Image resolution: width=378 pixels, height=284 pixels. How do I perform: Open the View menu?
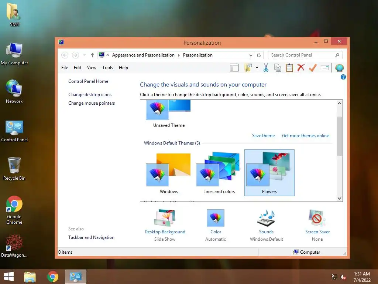point(92,68)
